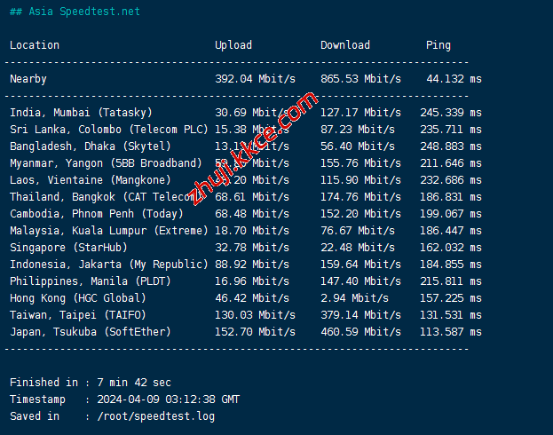The image size is (553, 435).
Task: Click the Ping column header
Action: pos(438,45)
